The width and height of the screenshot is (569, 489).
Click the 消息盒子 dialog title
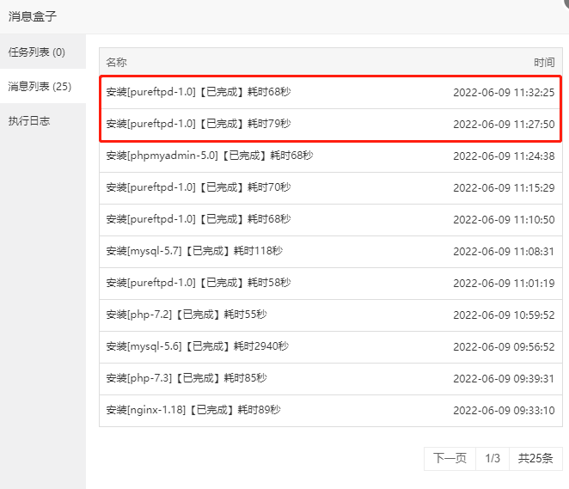(x=33, y=16)
